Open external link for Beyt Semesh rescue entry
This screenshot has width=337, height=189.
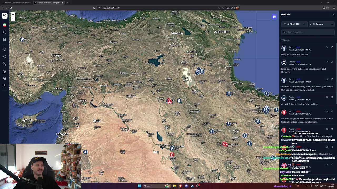coord(332,62)
